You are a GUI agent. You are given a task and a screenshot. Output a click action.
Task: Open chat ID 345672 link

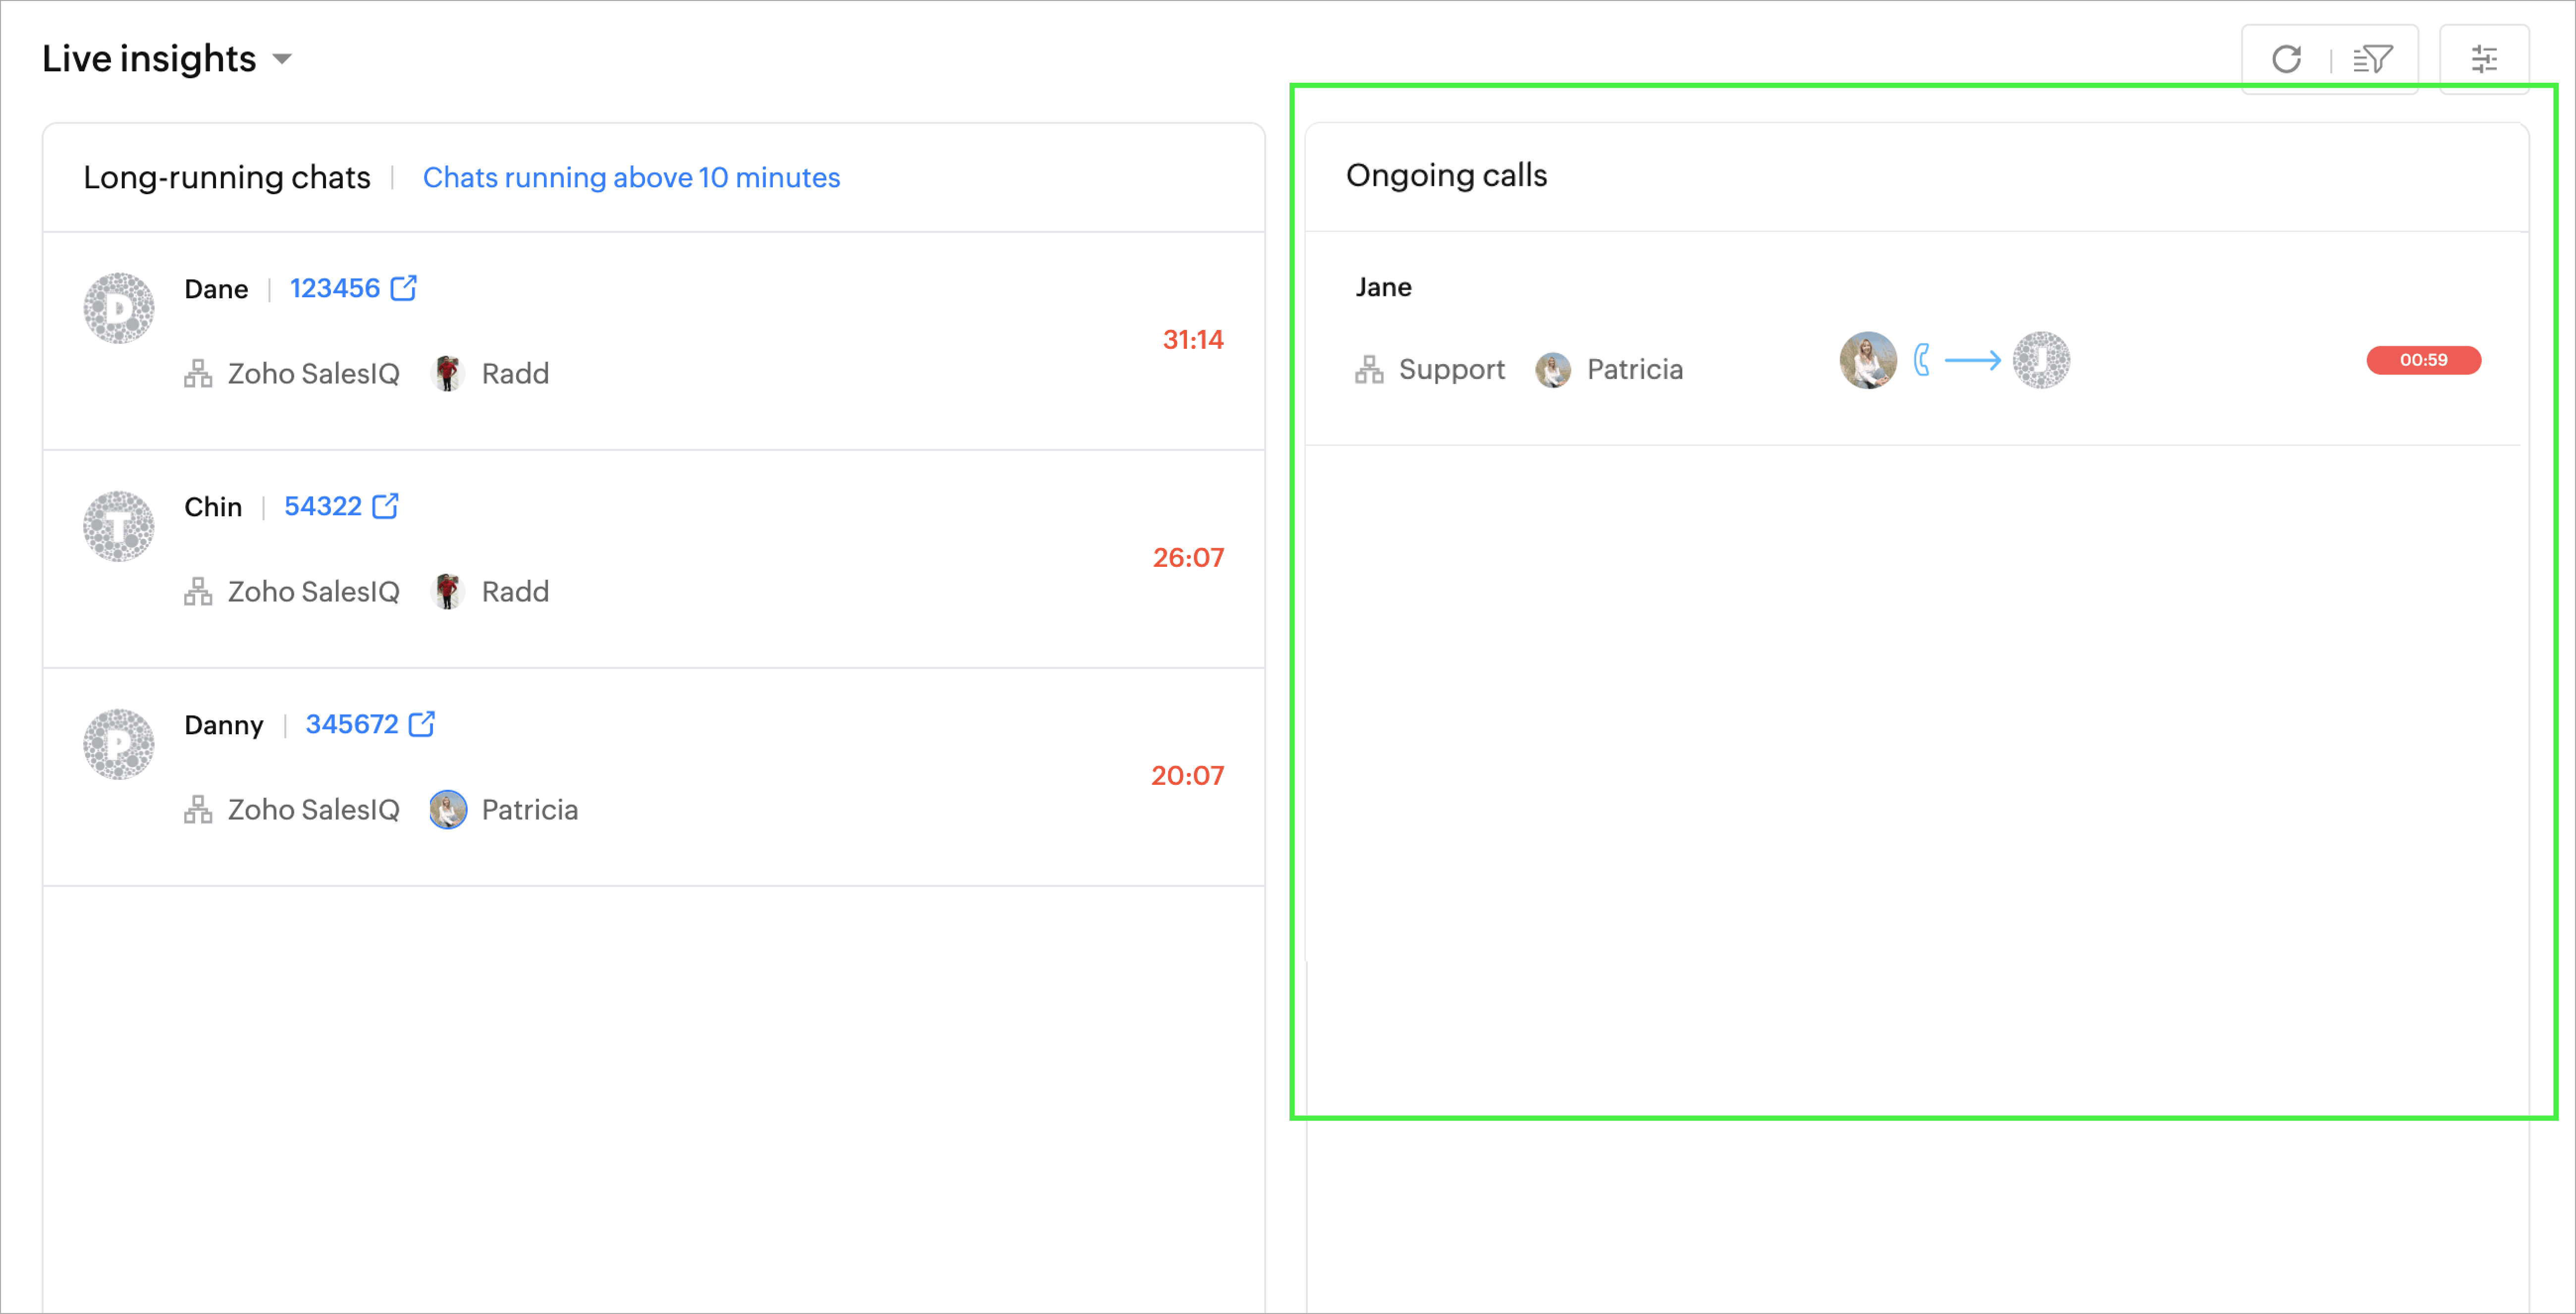pos(351,724)
